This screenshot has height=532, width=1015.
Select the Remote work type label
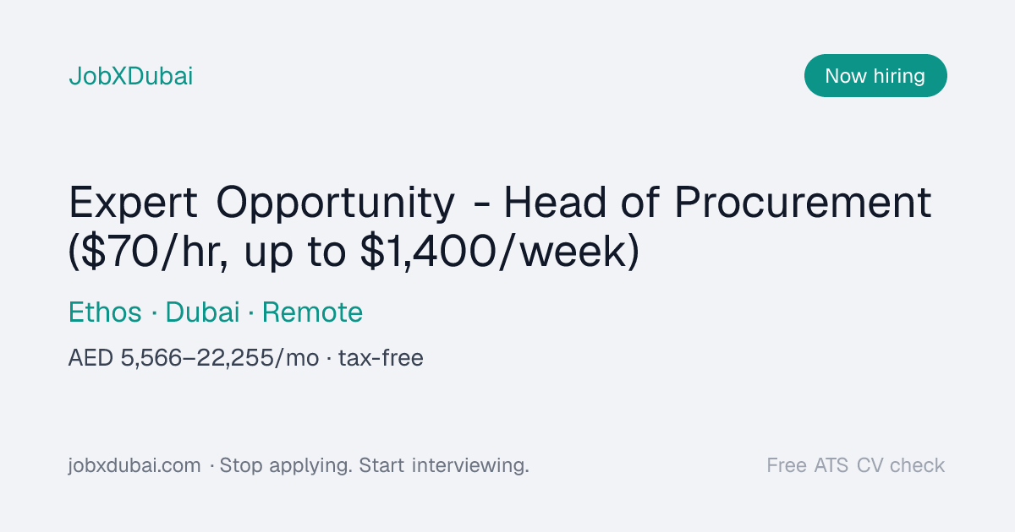point(312,312)
